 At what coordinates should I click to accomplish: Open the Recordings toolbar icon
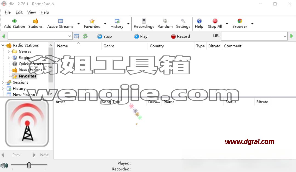coord(144,21)
